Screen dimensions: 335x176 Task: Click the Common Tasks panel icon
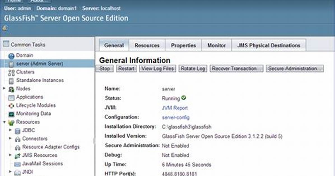[x=6, y=44]
